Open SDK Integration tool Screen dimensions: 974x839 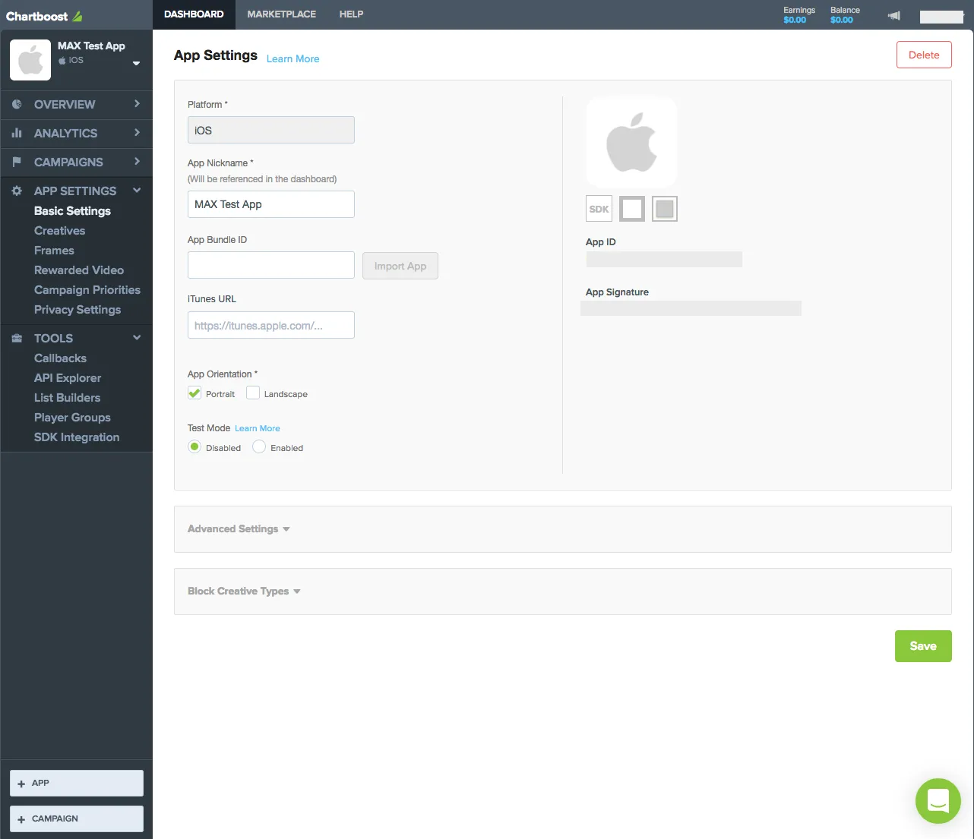(x=77, y=437)
